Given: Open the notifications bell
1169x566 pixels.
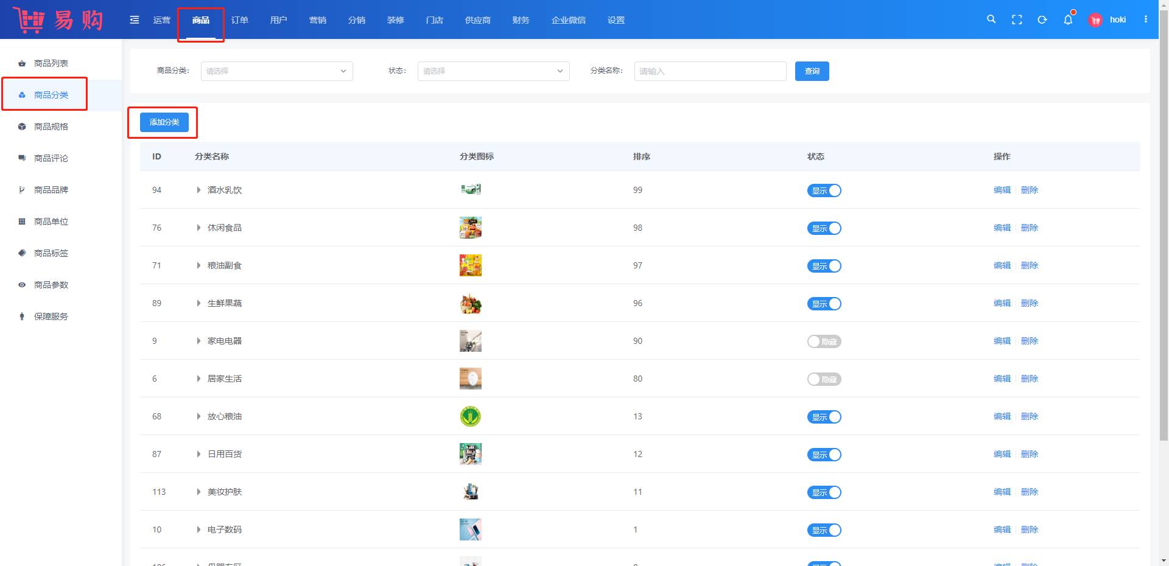Looking at the screenshot, I should 1068,19.
